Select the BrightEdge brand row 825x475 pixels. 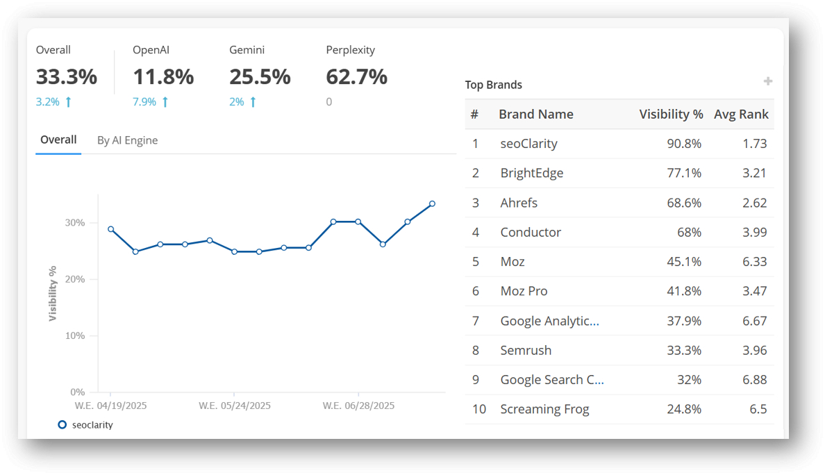[x=531, y=173]
